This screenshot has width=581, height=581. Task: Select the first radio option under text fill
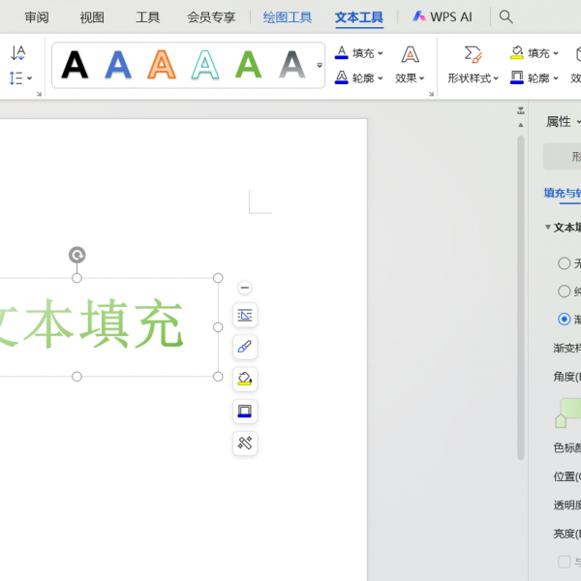pos(565,263)
